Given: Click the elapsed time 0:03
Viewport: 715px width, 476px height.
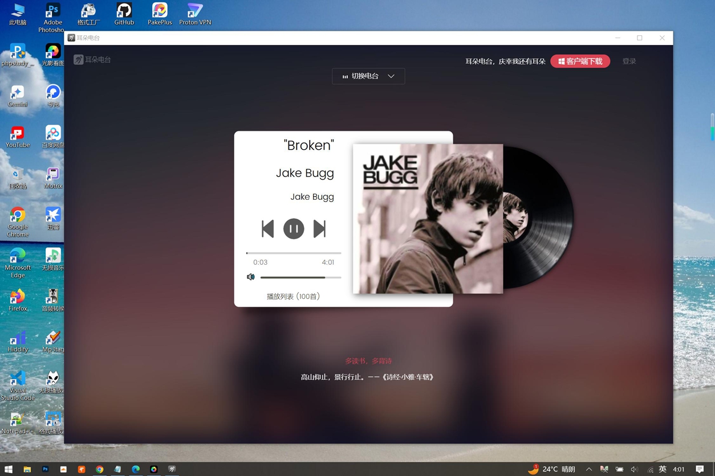Looking at the screenshot, I should coord(260,262).
